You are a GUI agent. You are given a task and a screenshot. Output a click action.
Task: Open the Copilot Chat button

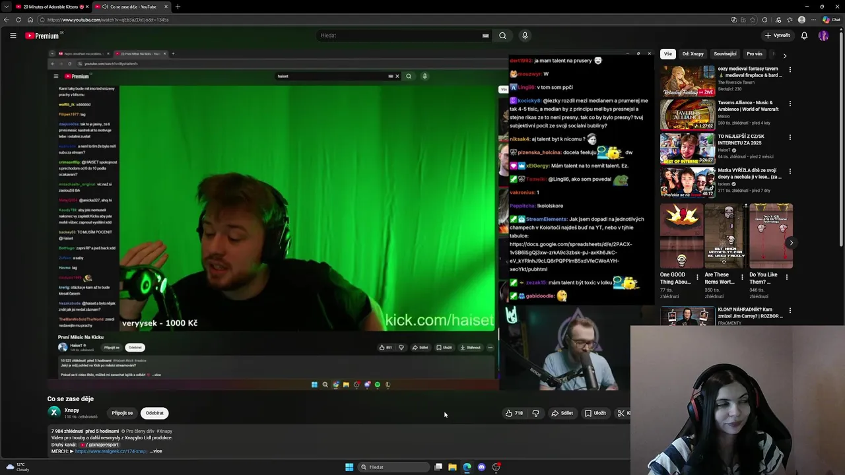click(831, 20)
